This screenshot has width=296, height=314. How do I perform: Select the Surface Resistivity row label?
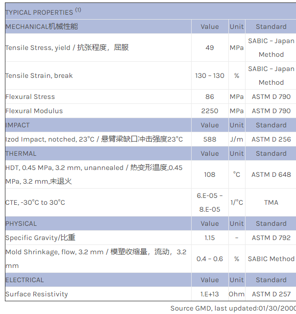pyautogui.click(x=37, y=294)
